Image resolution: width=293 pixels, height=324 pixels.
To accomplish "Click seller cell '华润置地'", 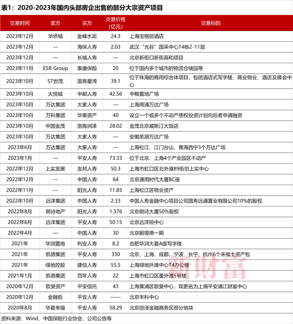I will point(55,244).
